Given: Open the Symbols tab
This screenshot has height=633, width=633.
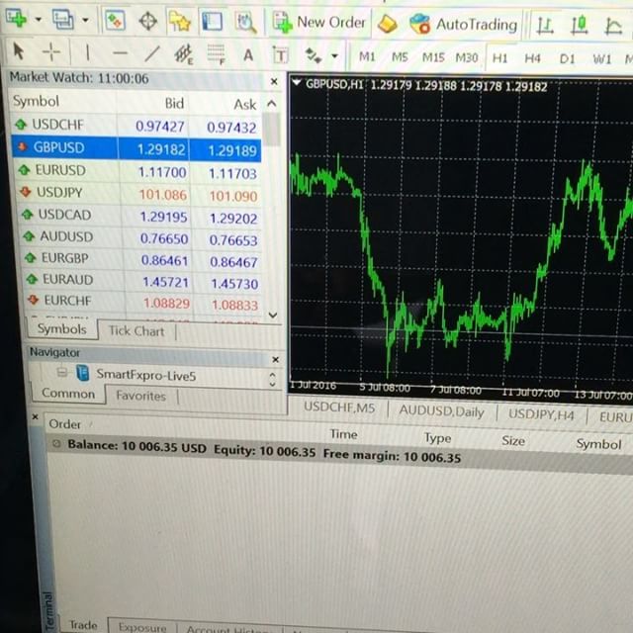Looking at the screenshot, I should coord(61,329).
